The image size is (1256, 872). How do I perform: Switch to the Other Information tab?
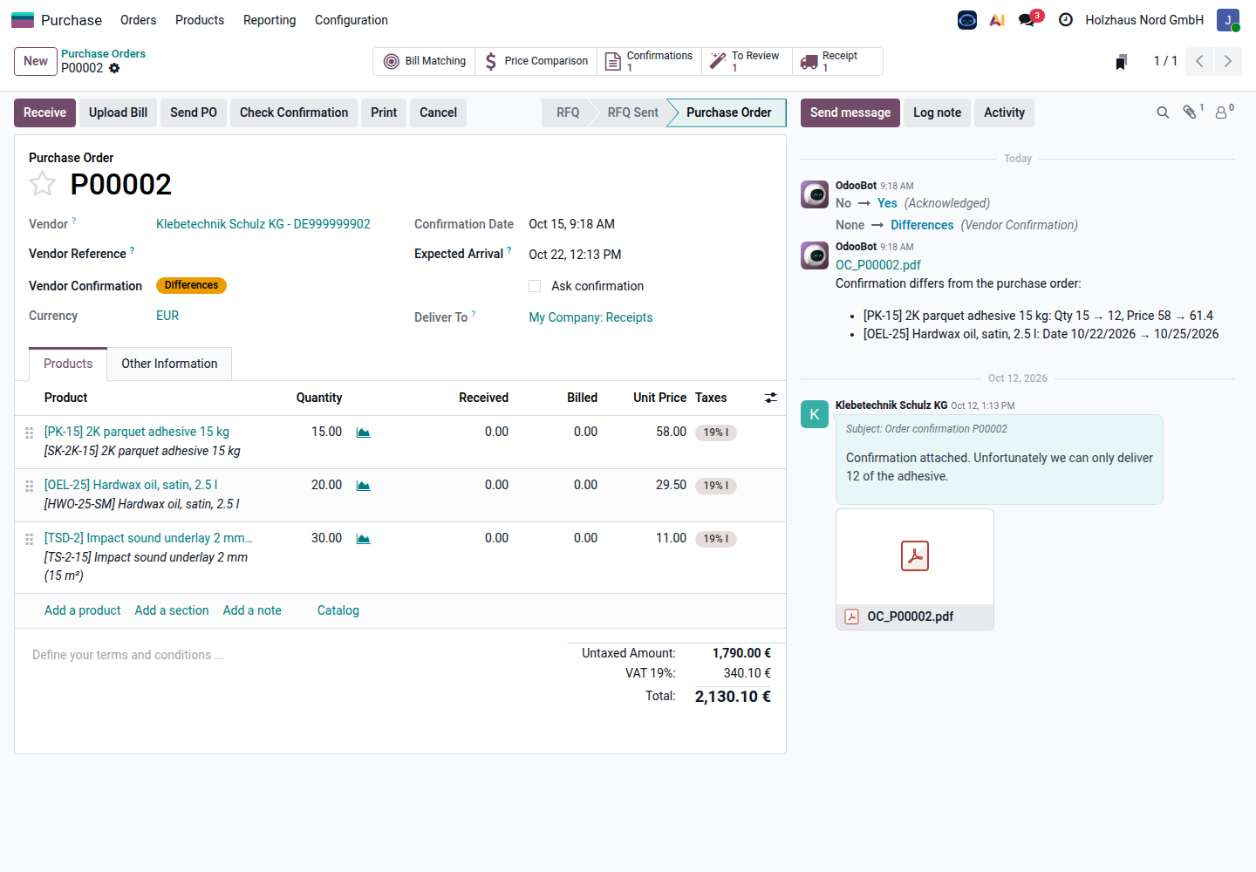[x=169, y=364]
